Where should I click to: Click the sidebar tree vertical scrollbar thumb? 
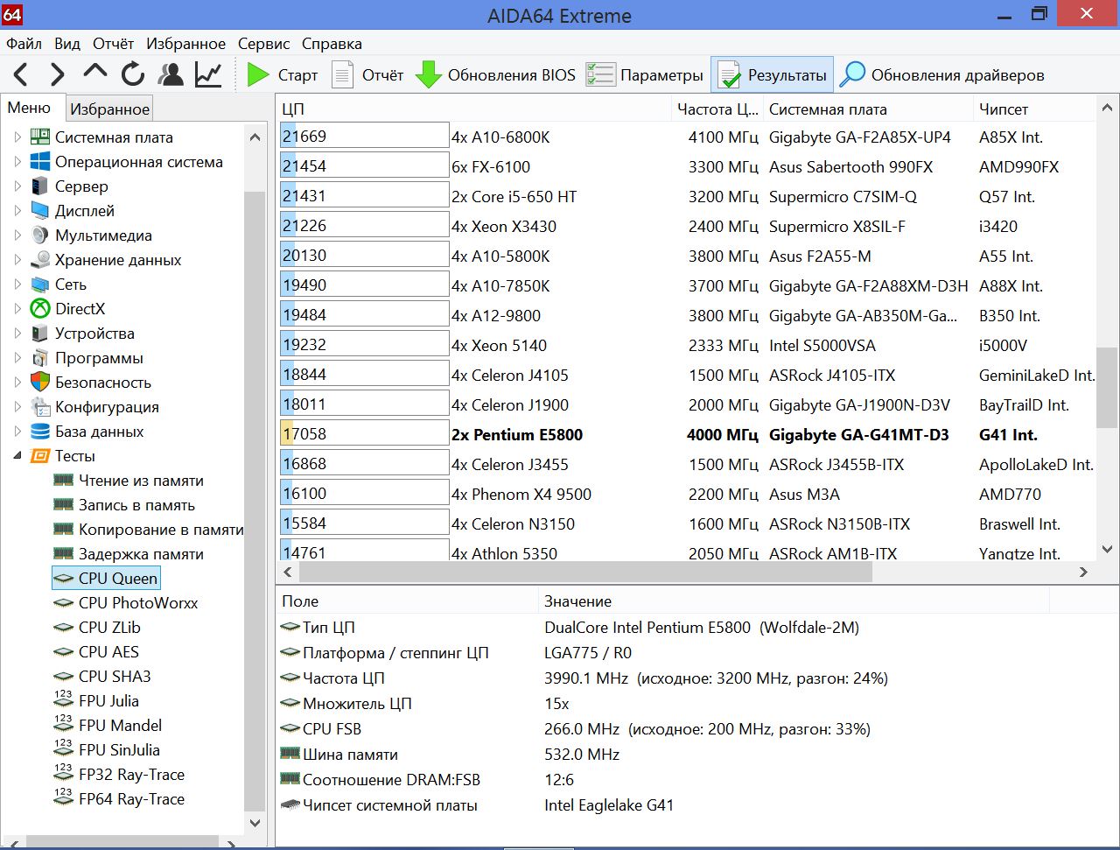[255, 501]
